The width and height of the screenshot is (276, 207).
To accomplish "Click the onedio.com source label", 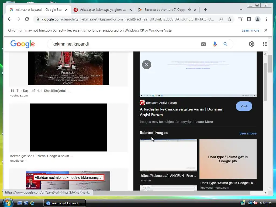I will [x=18, y=161].
